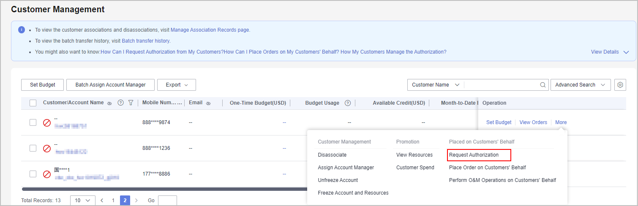Image resolution: width=638 pixels, height=206 pixels.
Task: Select all rows with header checkbox
Action: [33, 103]
